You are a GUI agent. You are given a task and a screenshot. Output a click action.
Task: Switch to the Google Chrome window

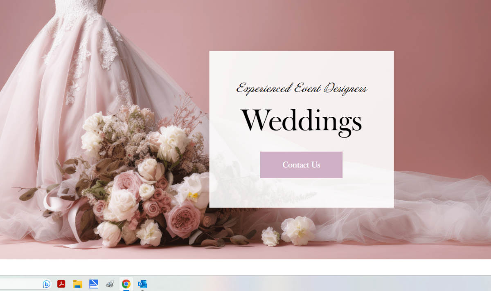tap(126, 284)
